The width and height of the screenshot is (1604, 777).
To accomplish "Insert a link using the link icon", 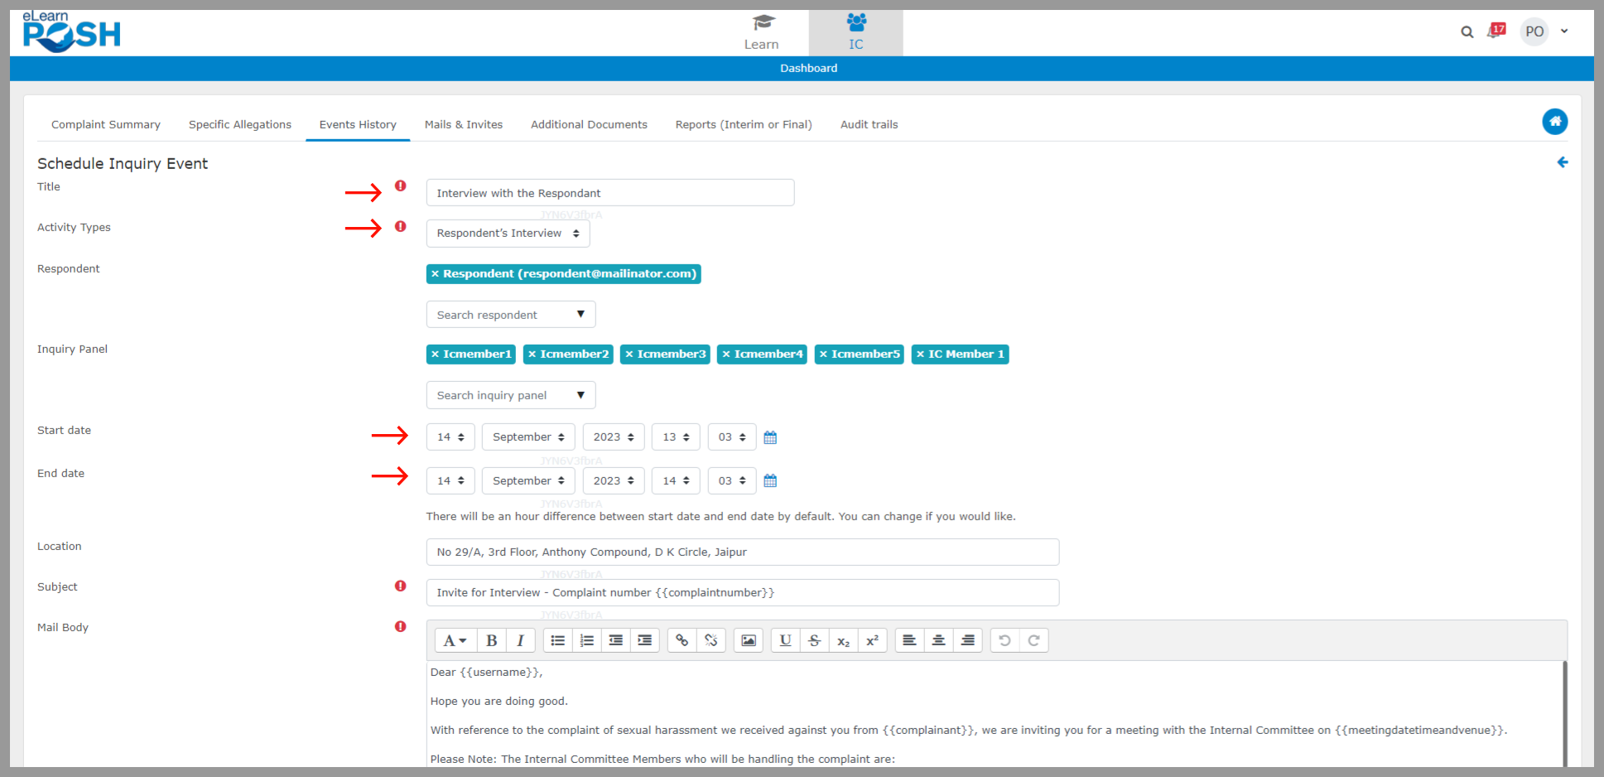I will coord(682,640).
